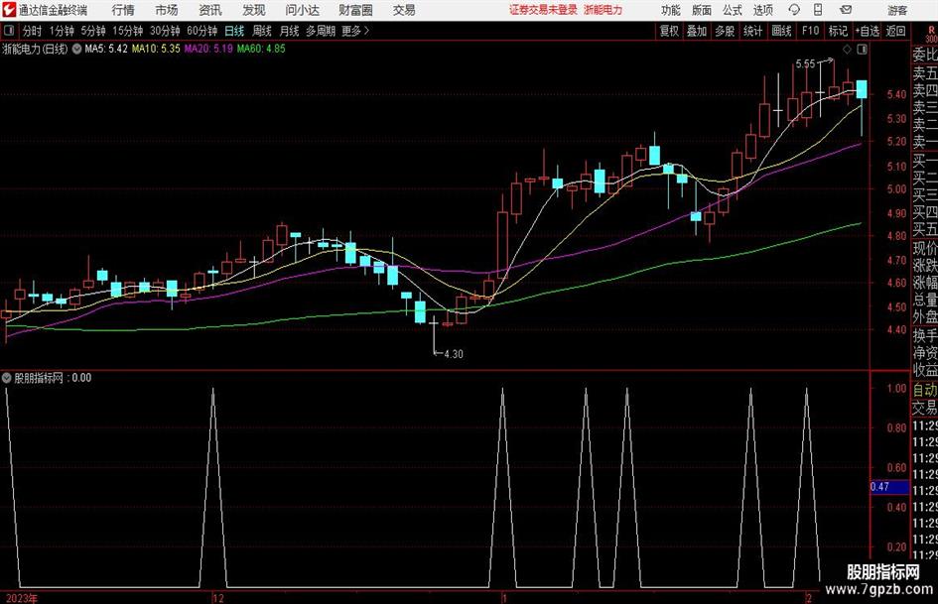Open the 财富圈 menu

355,10
